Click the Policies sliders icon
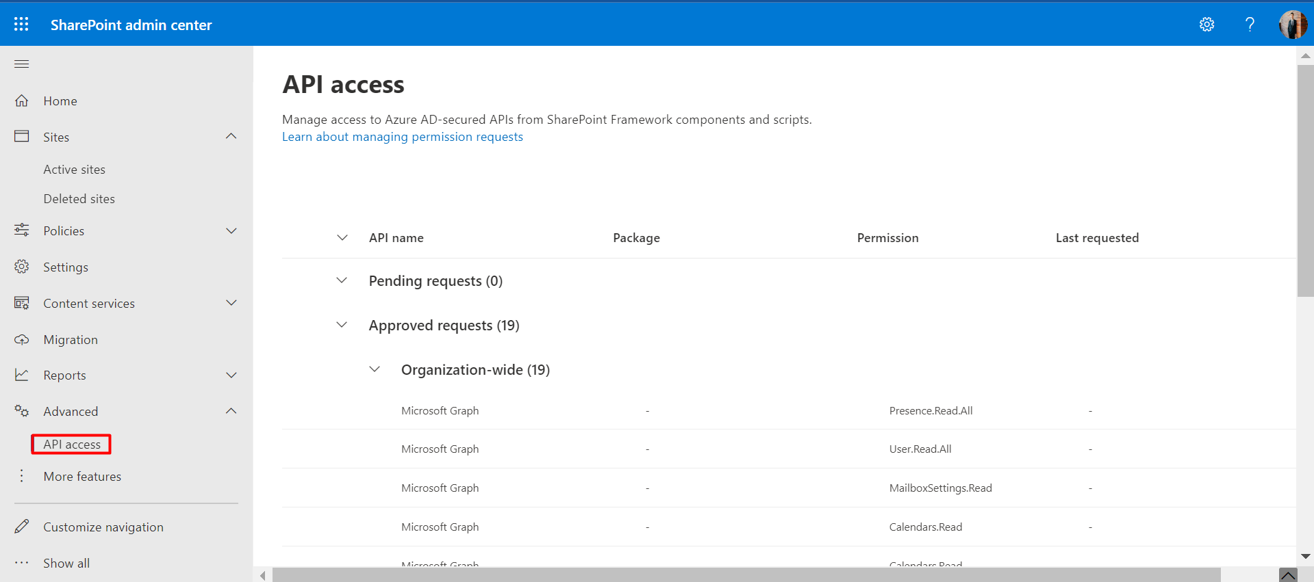Image resolution: width=1314 pixels, height=582 pixels. [22, 230]
